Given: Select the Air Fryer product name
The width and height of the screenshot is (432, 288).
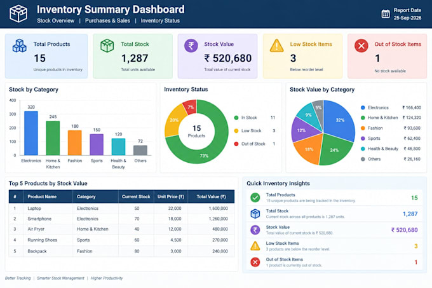Looking at the screenshot, I should 36,229.
